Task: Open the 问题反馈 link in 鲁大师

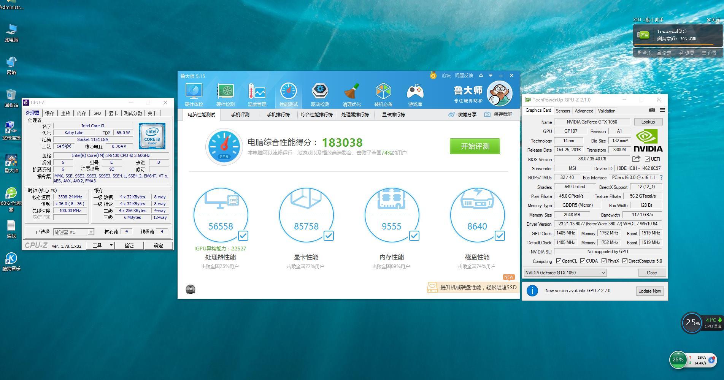Action: [x=464, y=75]
